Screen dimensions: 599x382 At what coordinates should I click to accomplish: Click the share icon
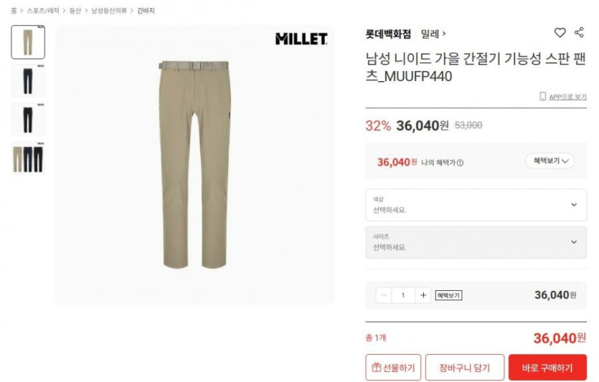[x=579, y=32]
